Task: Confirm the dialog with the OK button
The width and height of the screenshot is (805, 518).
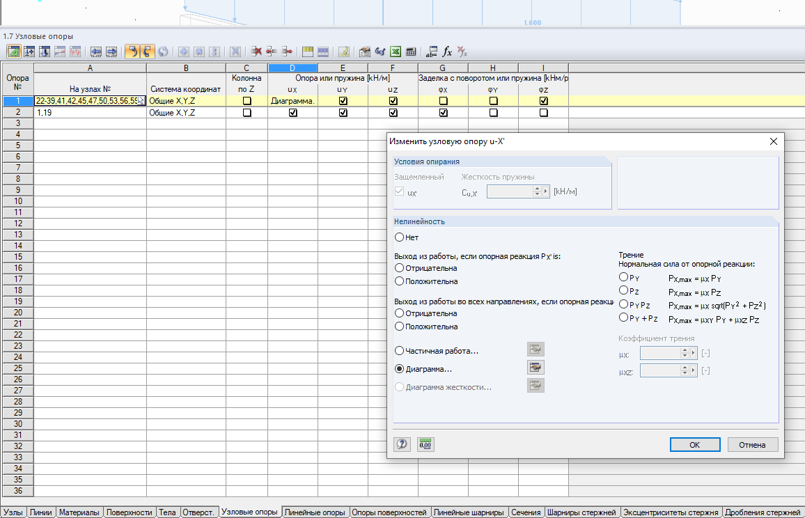Action: (694, 445)
